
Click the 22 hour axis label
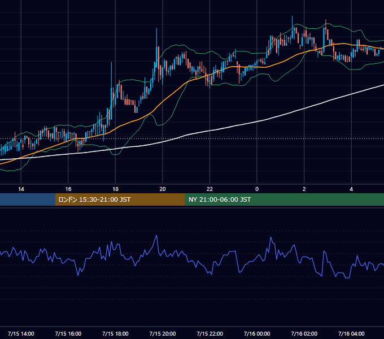210,189
